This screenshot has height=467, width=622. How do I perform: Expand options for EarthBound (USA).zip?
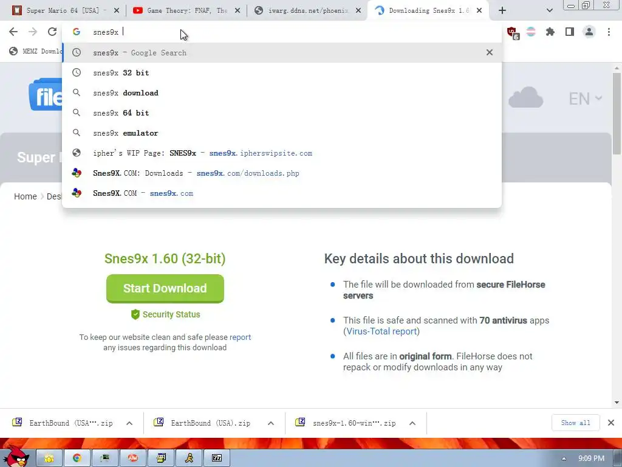click(271, 423)
